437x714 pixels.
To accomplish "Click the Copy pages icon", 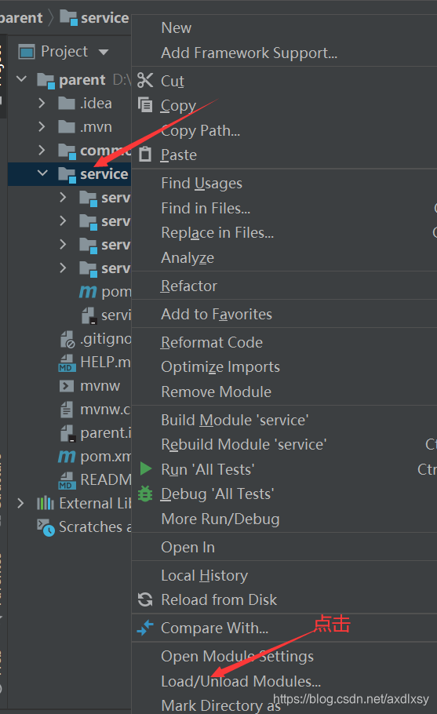I will 145,104.
